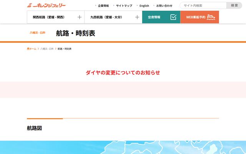Open the 九四航路（愛媛 - 大分）menu
Image resolution: width=246 pixels, height=154 pixels.
(113, 17)
